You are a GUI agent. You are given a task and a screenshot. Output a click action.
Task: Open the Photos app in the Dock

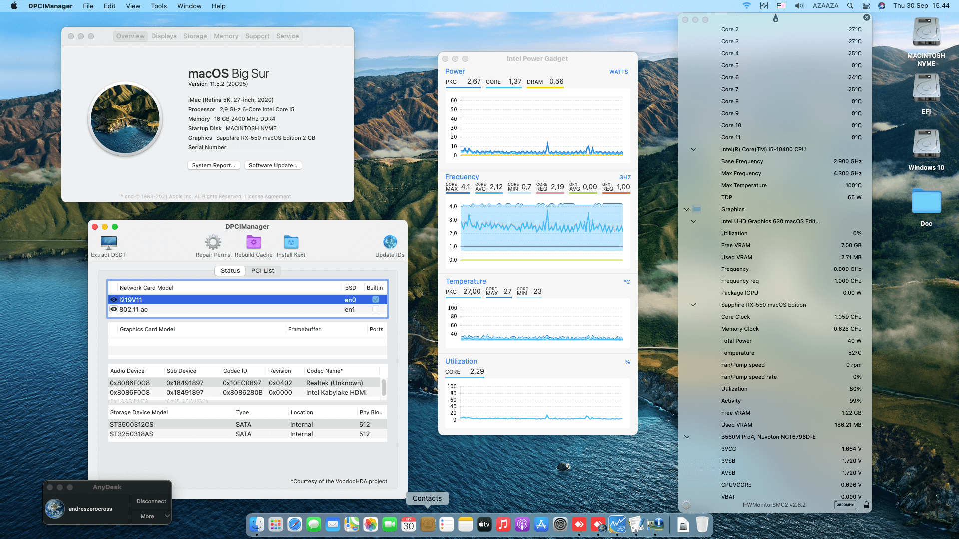pyautogui.click(x=371, y=524)
